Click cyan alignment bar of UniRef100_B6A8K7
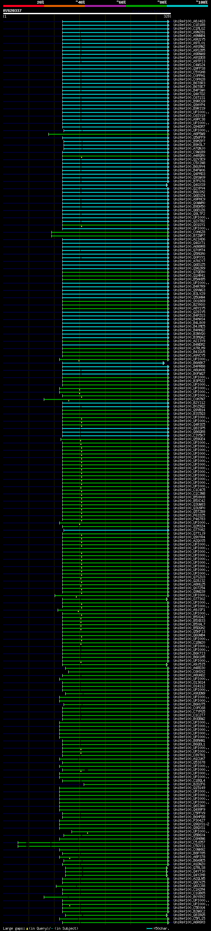 click(113, 363)
